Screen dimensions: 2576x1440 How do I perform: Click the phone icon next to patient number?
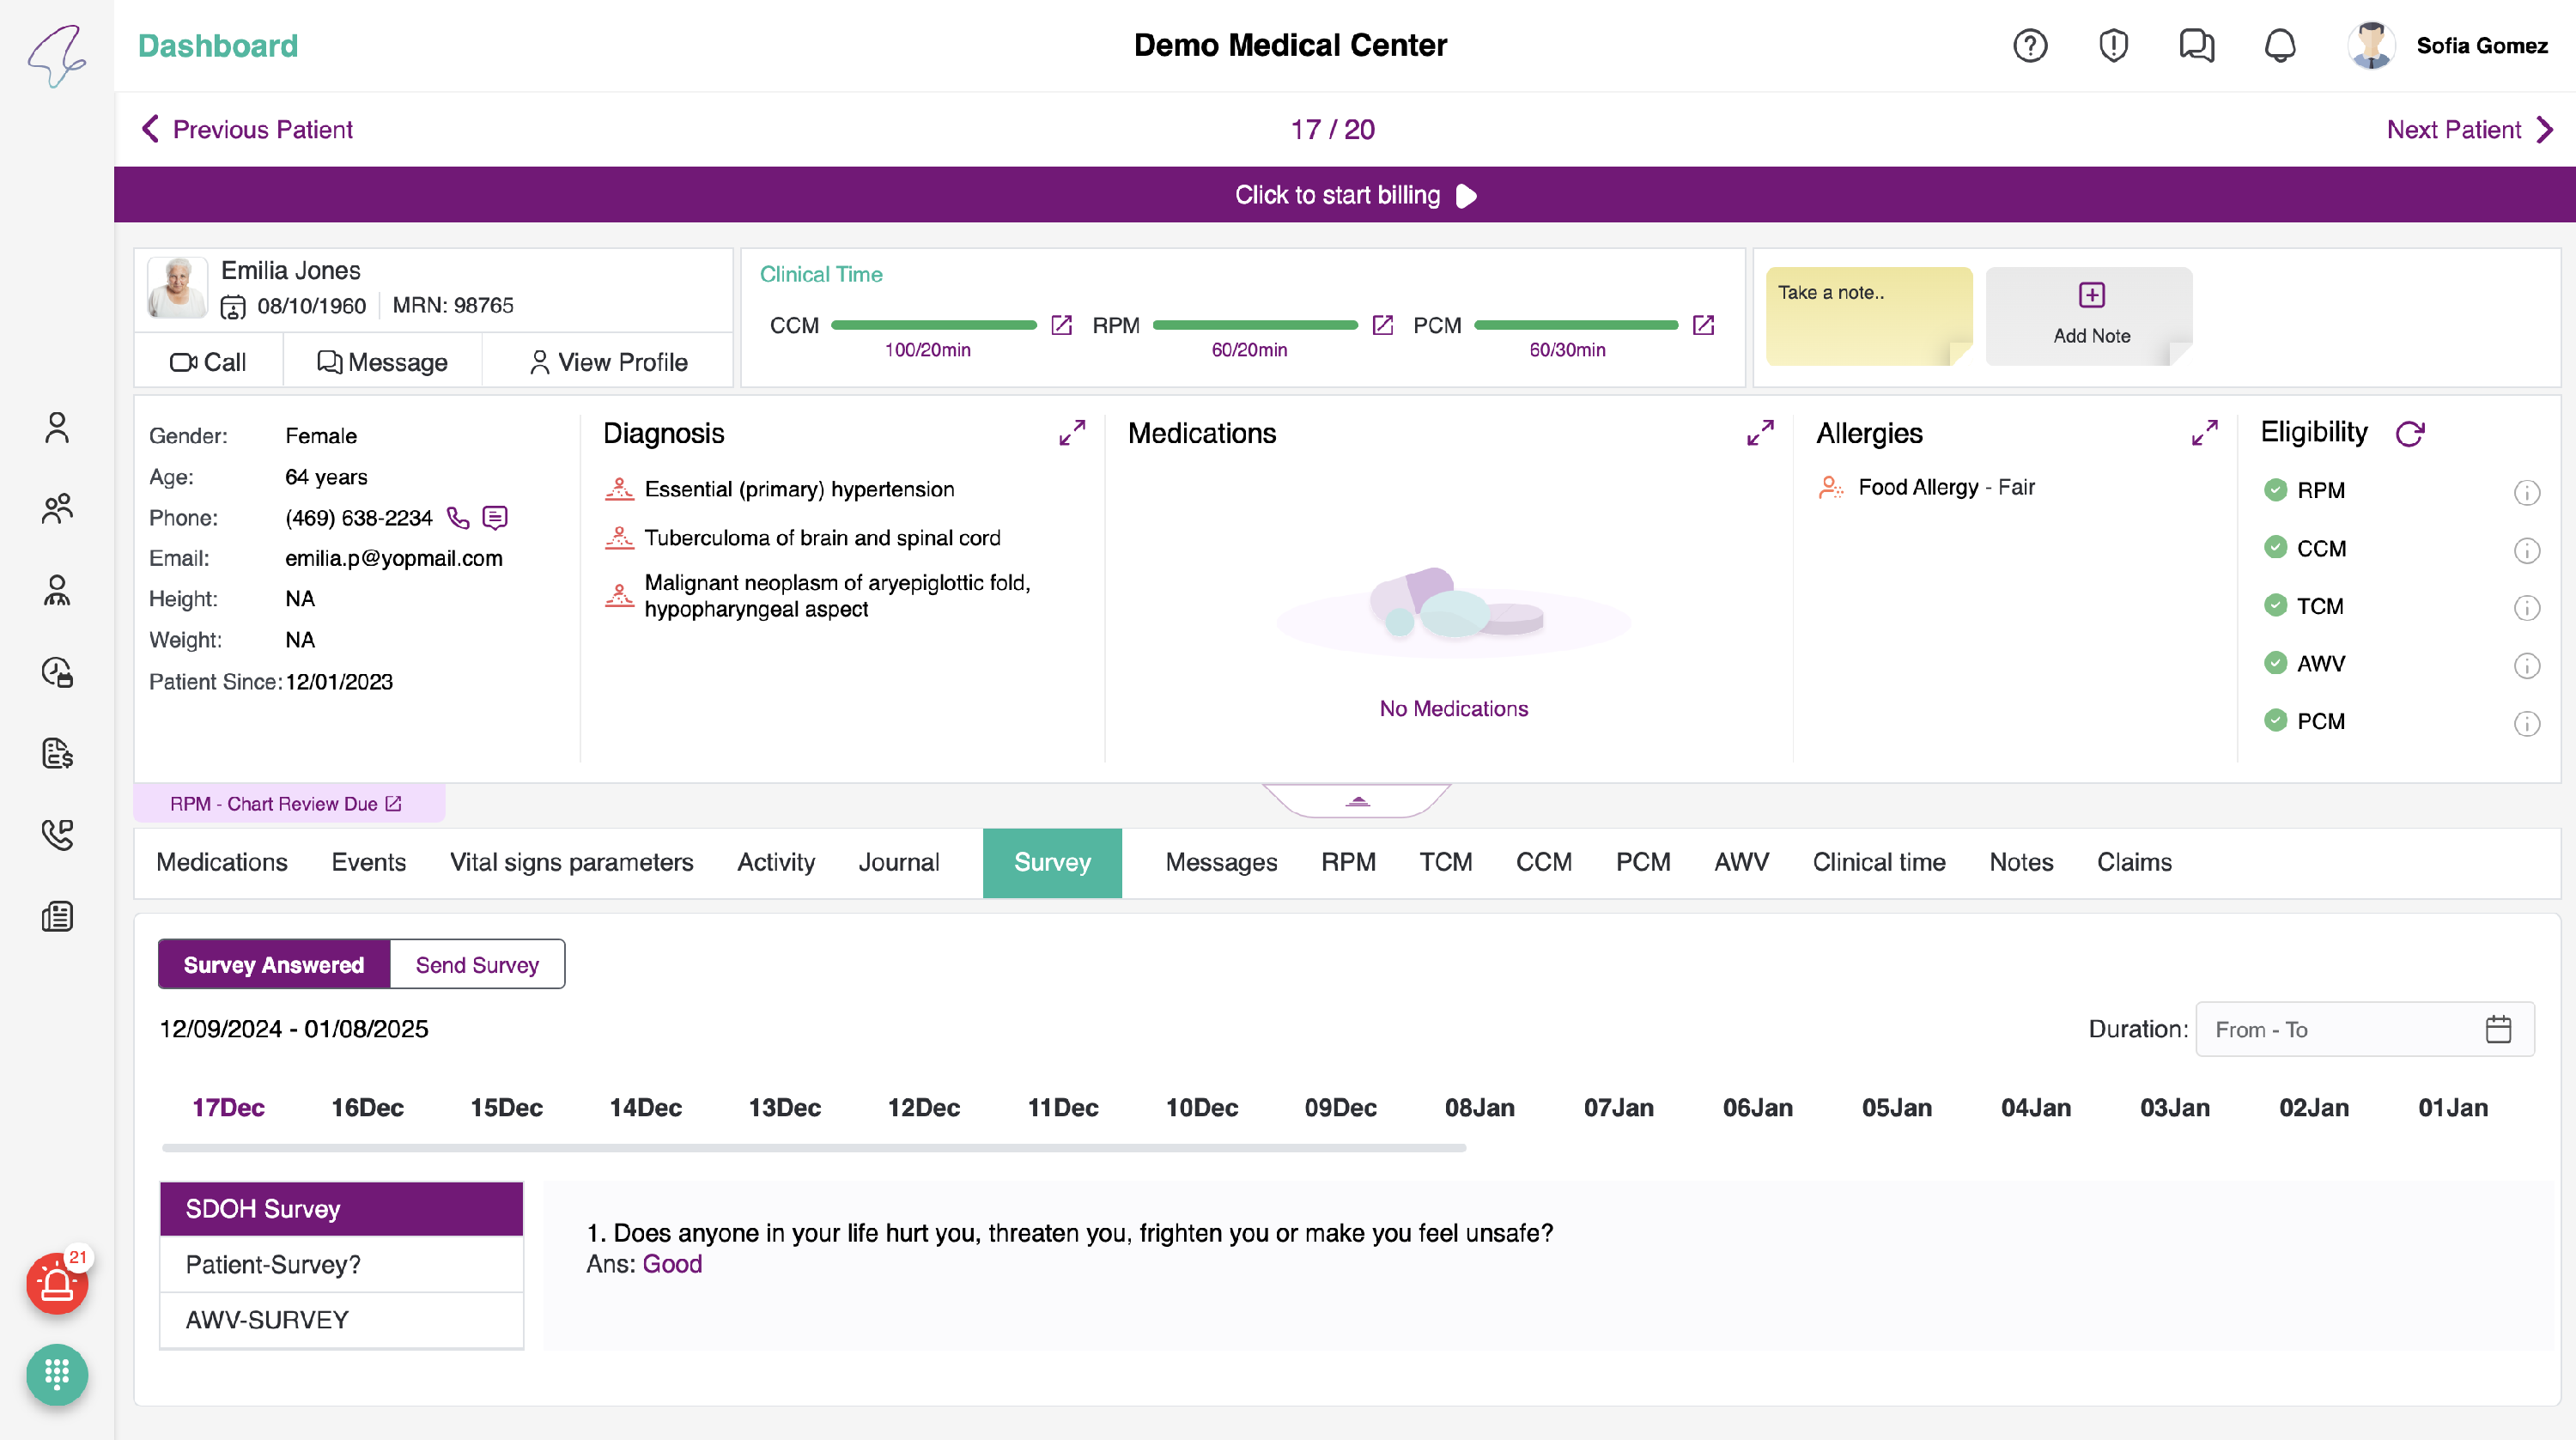[x=458, y=517]
